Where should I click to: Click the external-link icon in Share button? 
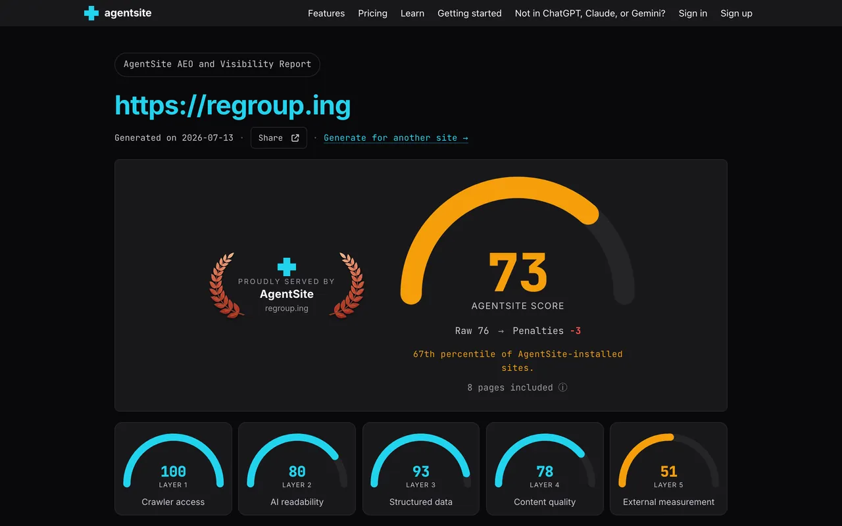[x=295, y=138]
